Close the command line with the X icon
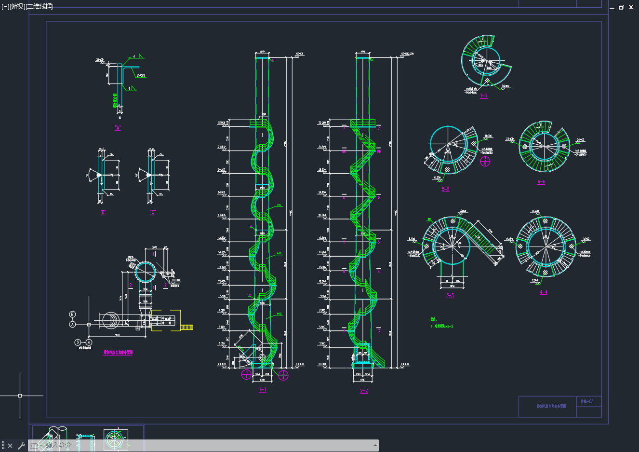 coord(10,446)
